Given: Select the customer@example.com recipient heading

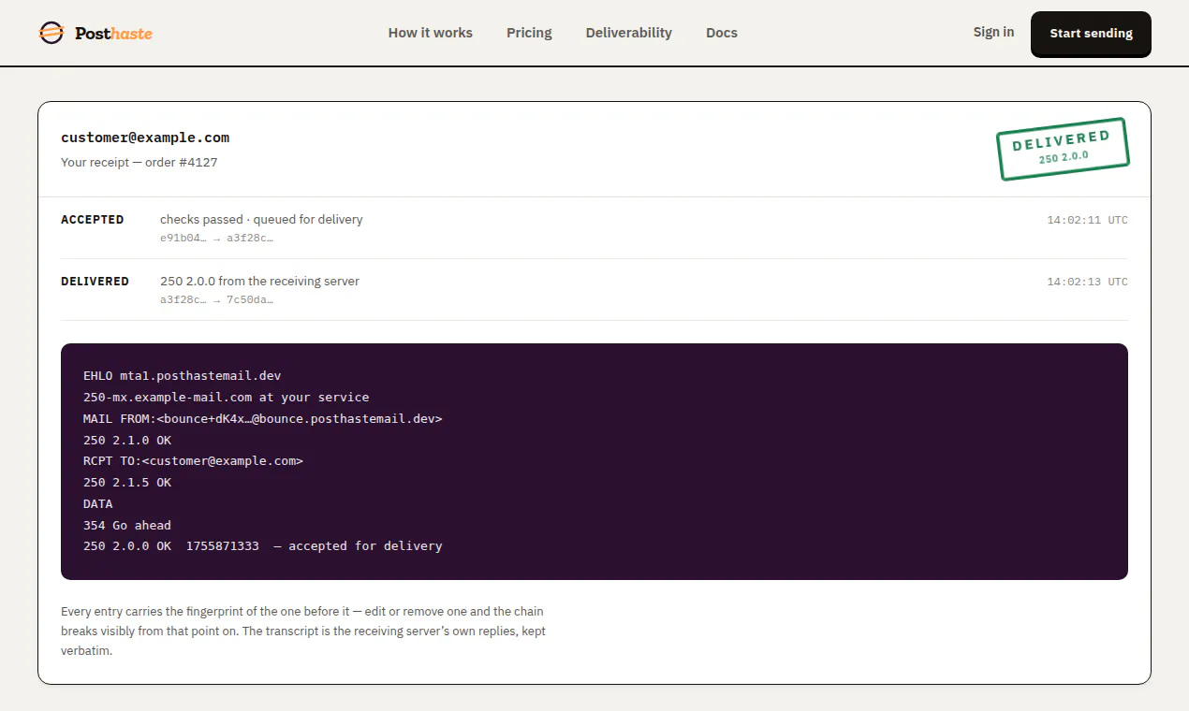Looking at the screenshot, I should click(x=145, y=138).
